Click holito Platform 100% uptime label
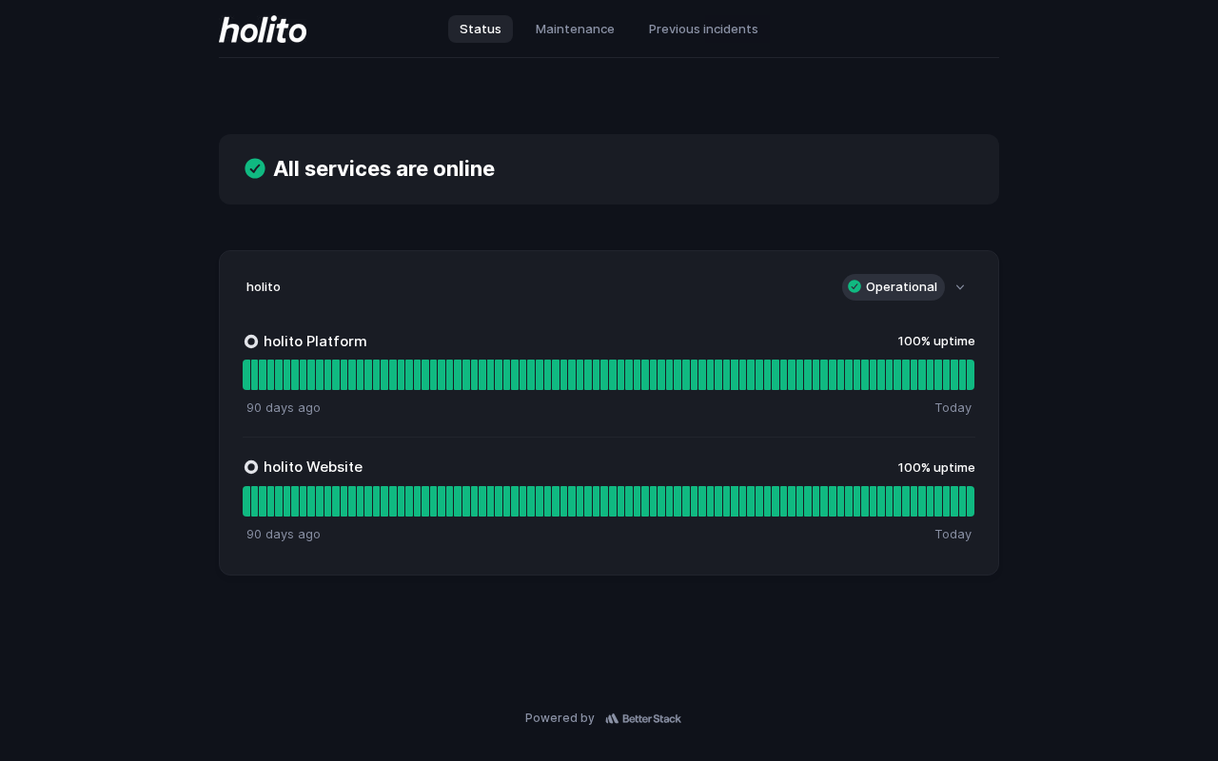Viewport: 1218px width, 761px height. pyautogui.click(x=936, y=341)
